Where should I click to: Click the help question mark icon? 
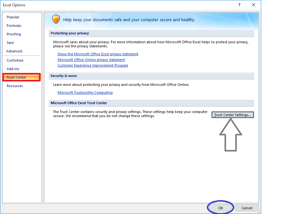pyautogui.click(x=239, y=5)
